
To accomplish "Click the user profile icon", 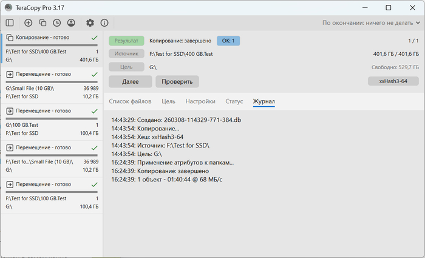I will [x=71, y=23].
